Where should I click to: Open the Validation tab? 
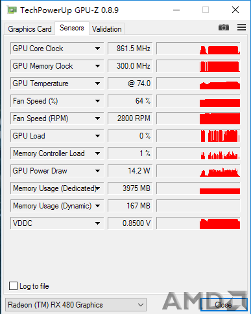coord(106,29)
